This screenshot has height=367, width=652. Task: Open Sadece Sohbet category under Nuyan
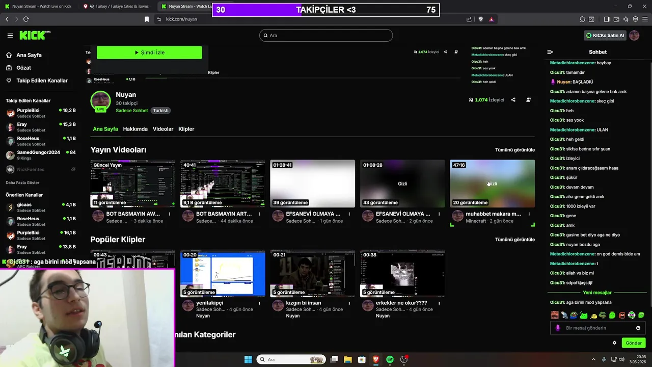click(132, 111)
